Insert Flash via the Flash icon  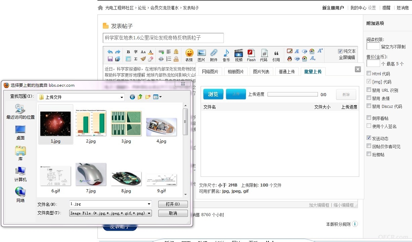(x=251, y=53)
